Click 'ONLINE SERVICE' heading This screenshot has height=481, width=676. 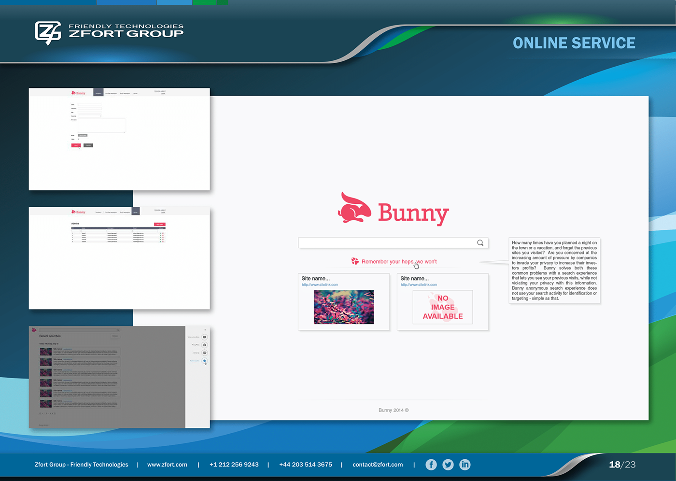coord(574,43)
